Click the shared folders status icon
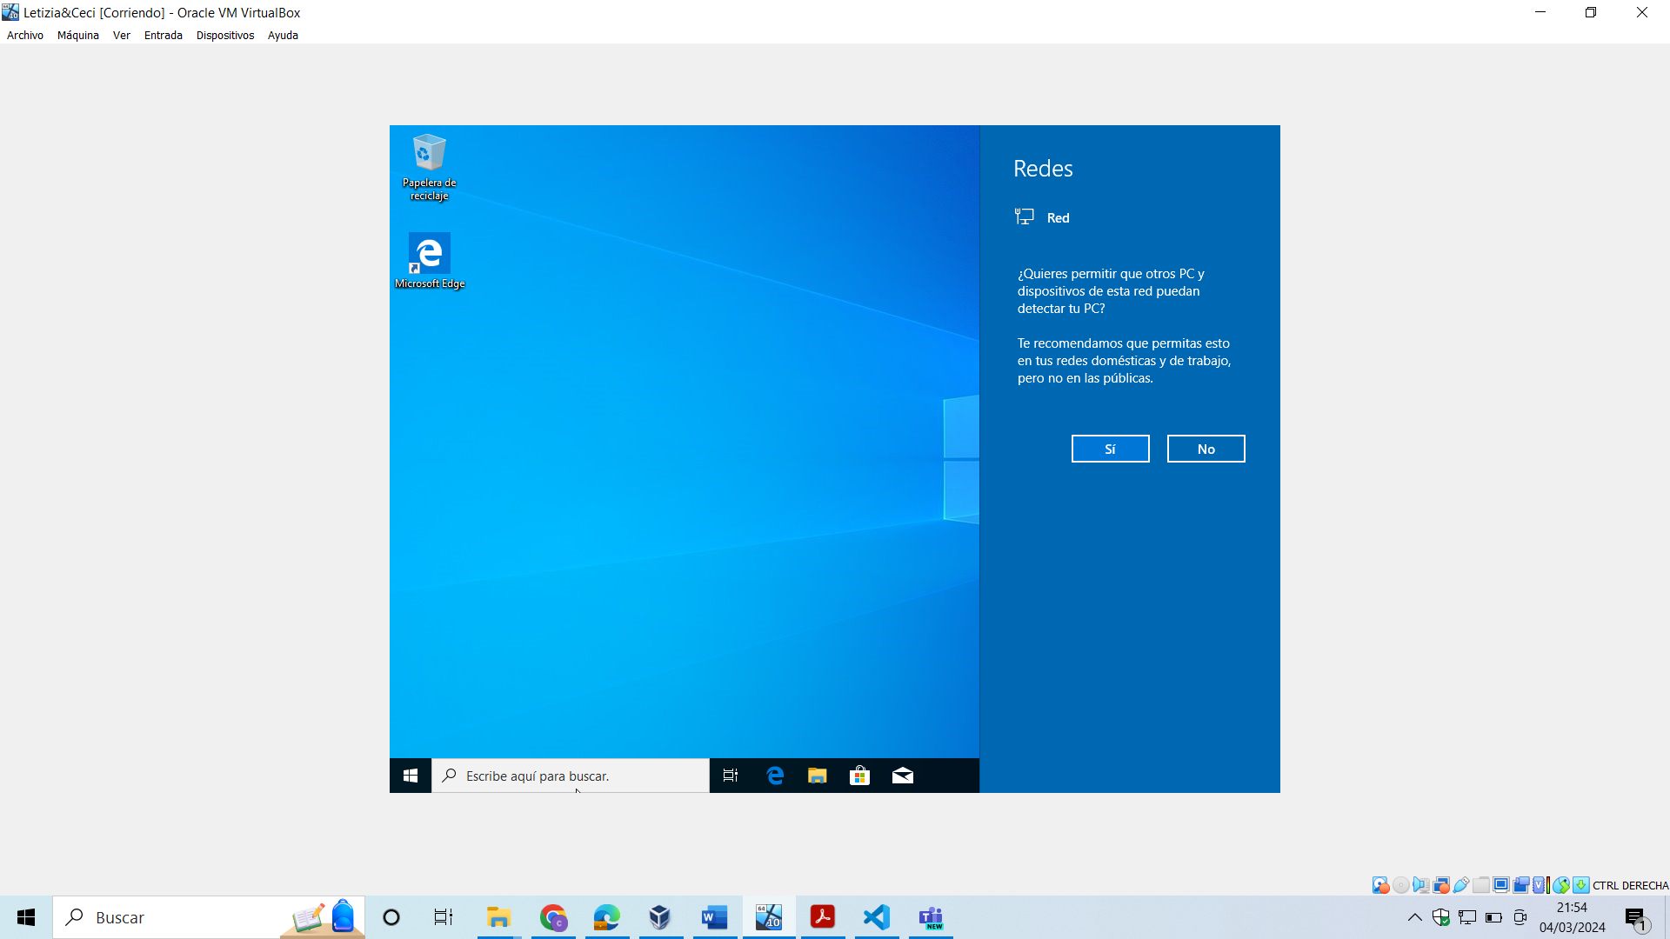Screen dimensions: 1670x939 coord(1481,885)
